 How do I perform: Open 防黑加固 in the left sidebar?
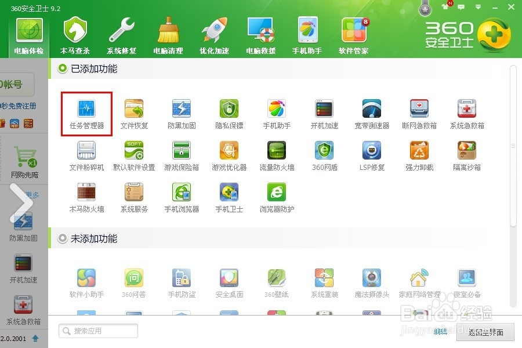point(23,228)
